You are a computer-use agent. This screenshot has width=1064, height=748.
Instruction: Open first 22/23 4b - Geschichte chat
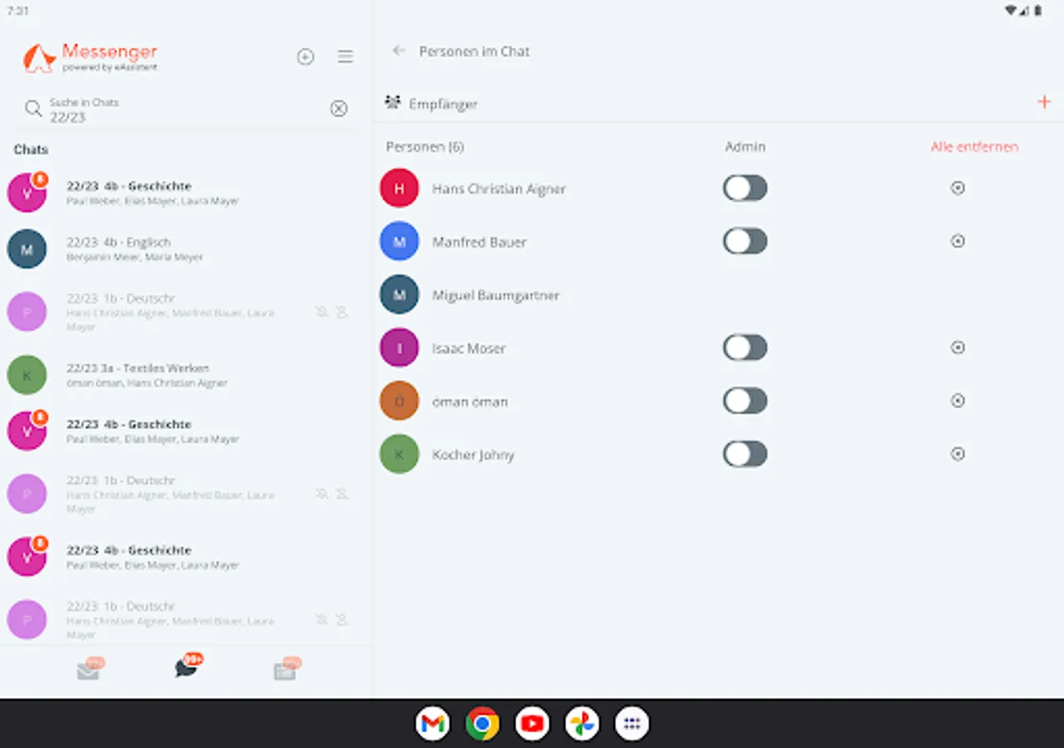pyautogui.click(x=186, y=193)
